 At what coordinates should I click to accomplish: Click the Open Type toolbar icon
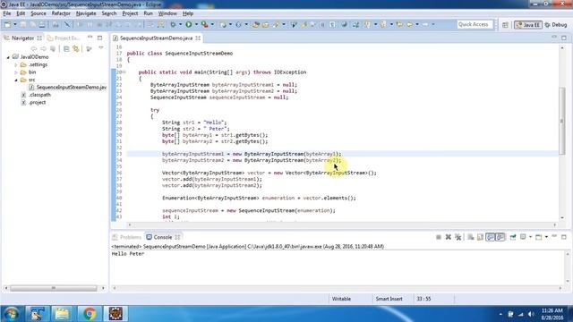point(256,24)
